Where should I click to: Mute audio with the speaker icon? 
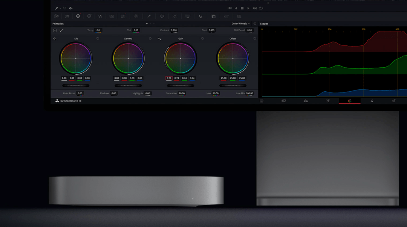(x=70, y=8)
